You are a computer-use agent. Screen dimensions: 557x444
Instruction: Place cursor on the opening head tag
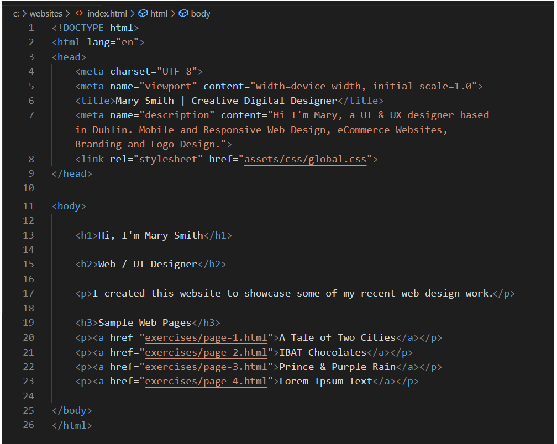point(69,57)
